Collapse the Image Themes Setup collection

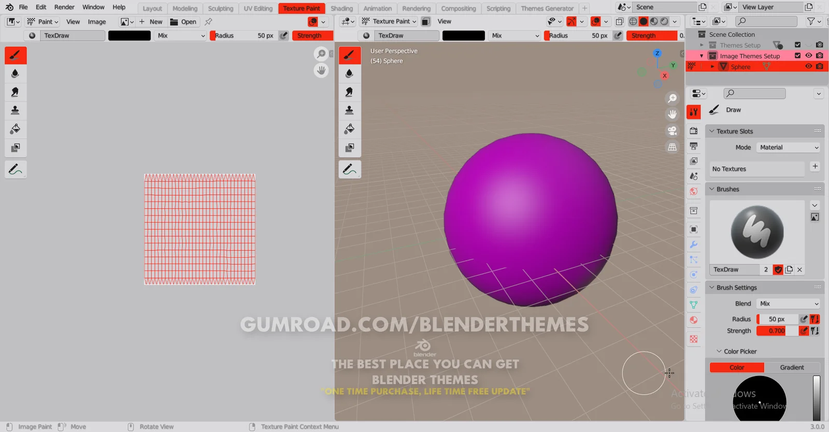(702, 56)
